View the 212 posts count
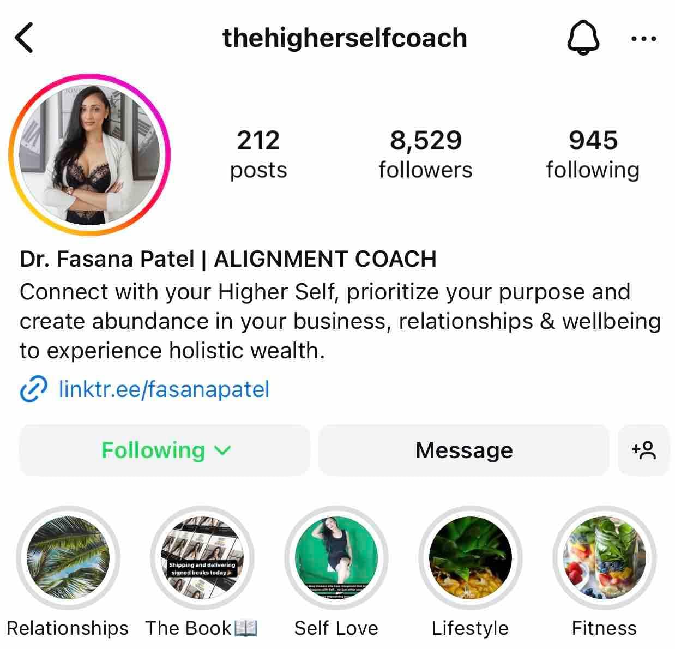 (258, 154)
